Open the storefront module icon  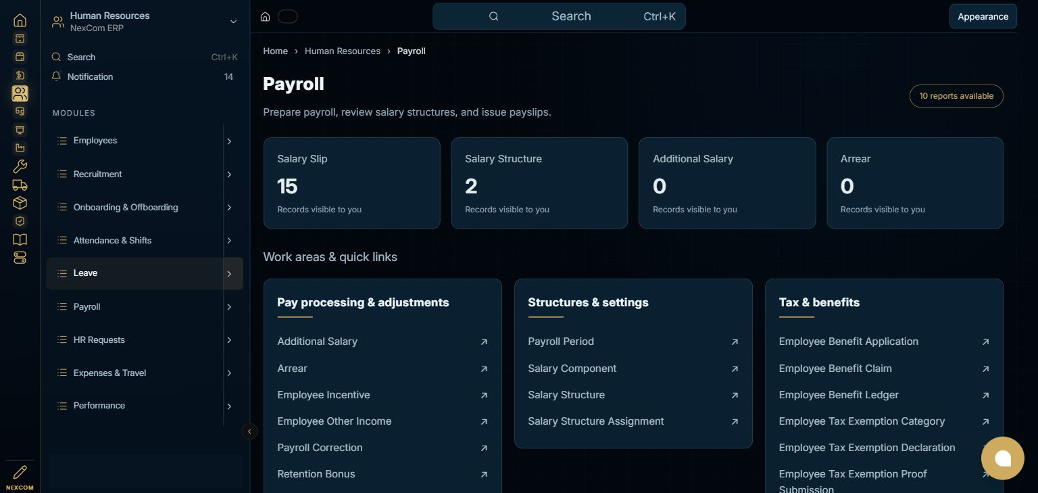20,57
